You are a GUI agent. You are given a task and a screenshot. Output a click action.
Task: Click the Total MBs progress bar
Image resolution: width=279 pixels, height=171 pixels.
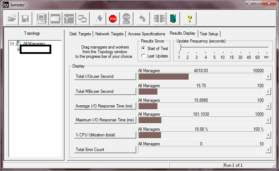click(201, 91)
